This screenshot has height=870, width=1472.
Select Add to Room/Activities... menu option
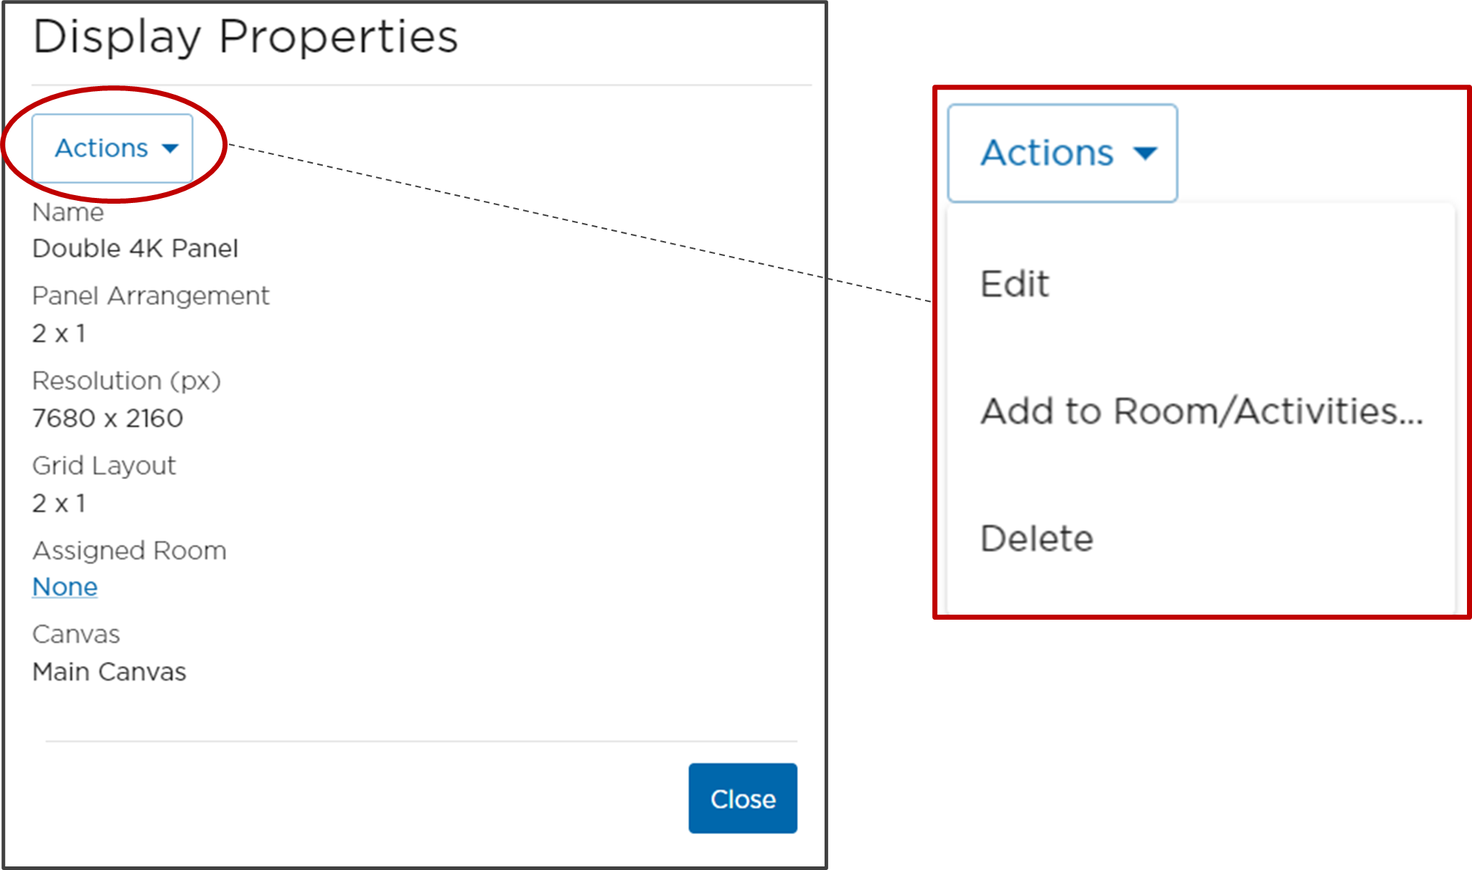pos(1201,412)
